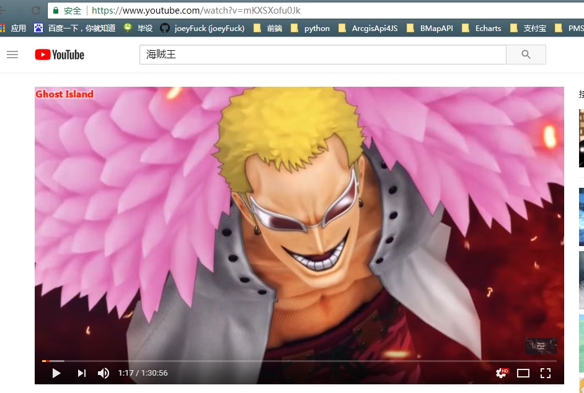Toggle theater mode in the player
The height and width of the screenshot is (393, 584).
click(523, 373)
